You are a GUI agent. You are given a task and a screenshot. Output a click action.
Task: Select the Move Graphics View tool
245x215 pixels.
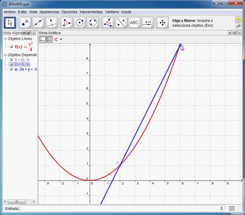(162, 23)
